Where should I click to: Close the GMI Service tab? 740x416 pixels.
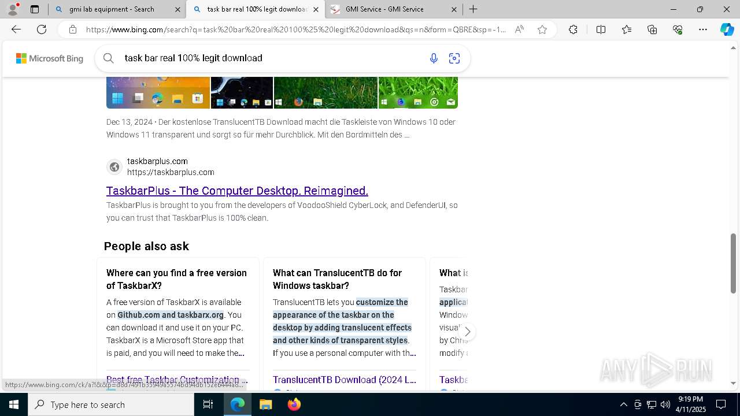[x=454, y=9]
